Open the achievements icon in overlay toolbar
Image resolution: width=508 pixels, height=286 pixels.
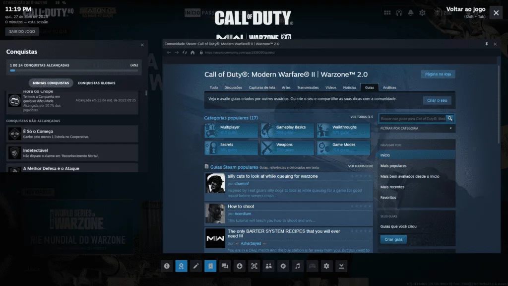click(182, 266)
